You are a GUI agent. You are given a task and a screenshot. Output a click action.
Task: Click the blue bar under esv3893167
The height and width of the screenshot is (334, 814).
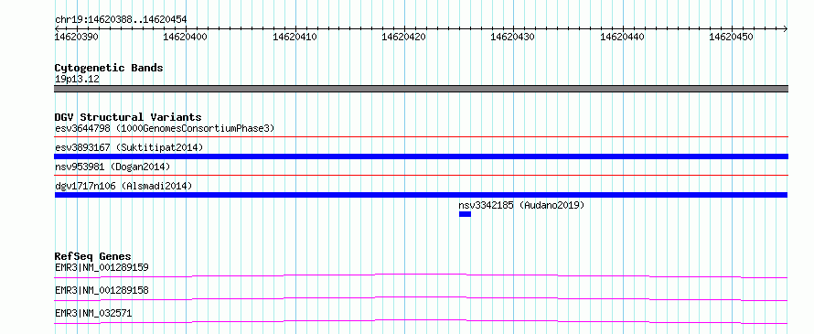coord(421,156)
